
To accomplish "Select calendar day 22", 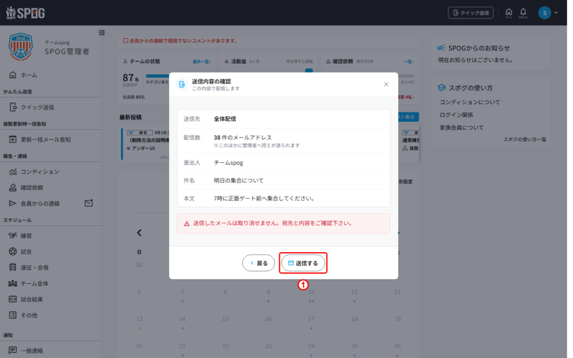I will click(225, 346).
